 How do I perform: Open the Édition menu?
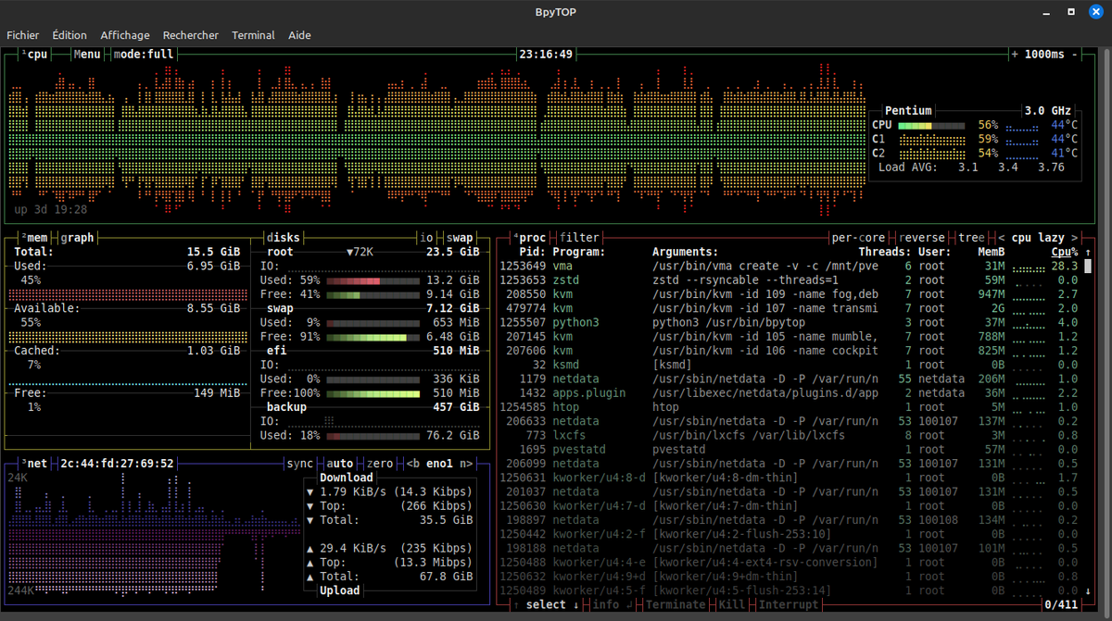[69, 35]
